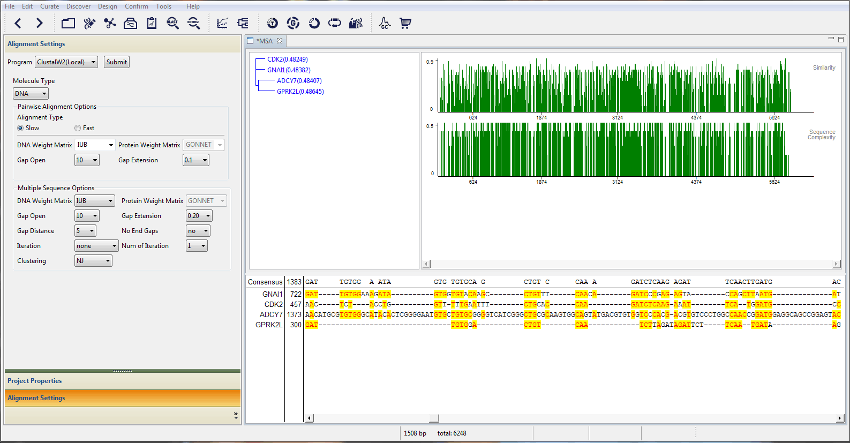Viewport: 850px width, 443px height.
Task: Open the Discover menu
Action: point(78,6)
